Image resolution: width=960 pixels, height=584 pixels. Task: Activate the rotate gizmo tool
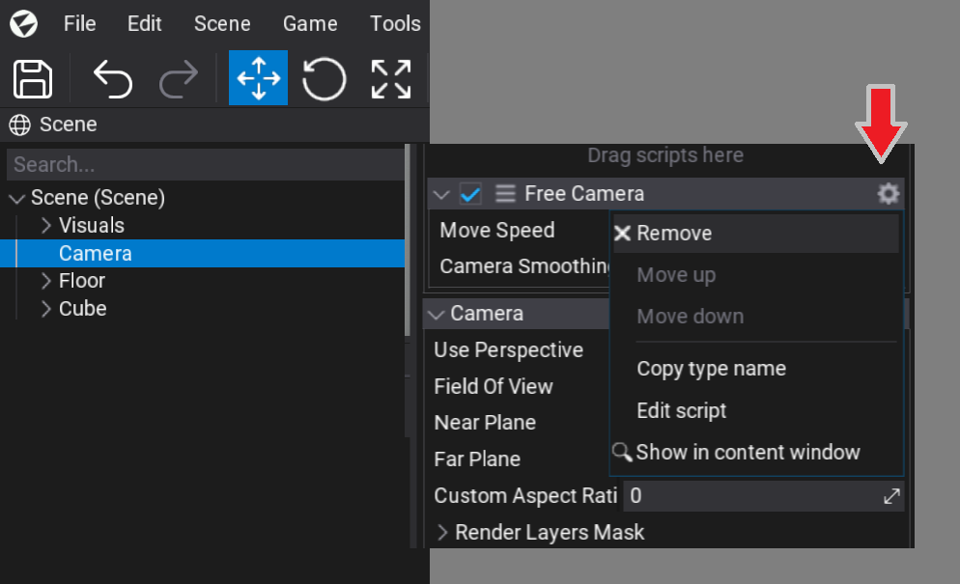click(x=324, y=79)
